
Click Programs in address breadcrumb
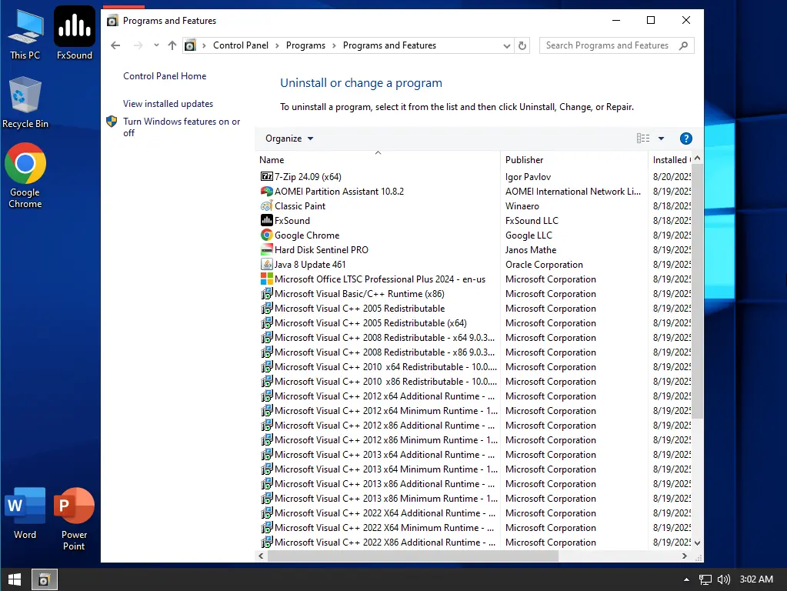click(x=305, y=45)
